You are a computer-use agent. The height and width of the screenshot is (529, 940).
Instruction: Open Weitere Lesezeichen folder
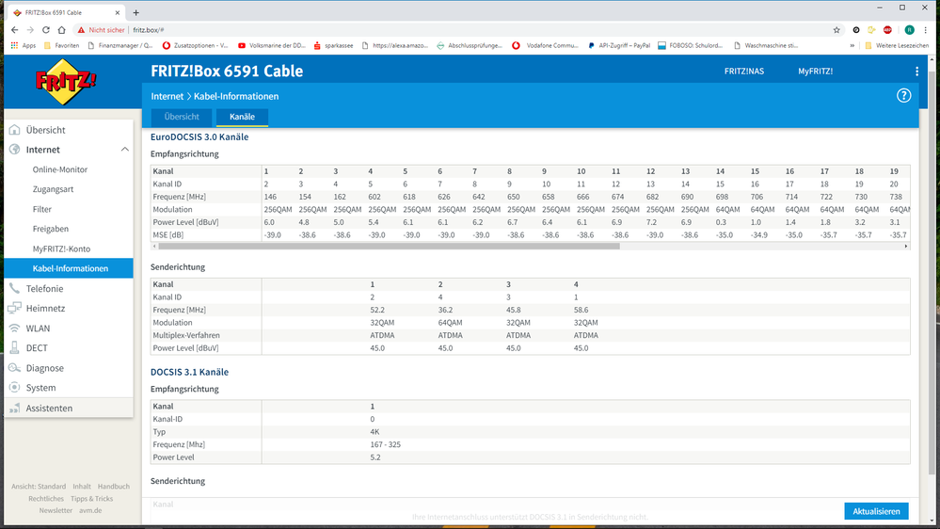[x=896, y=45]
